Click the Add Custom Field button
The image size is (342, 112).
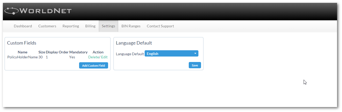pos(93,66)
